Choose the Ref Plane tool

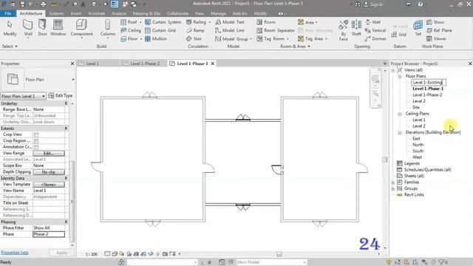[439, 30]
